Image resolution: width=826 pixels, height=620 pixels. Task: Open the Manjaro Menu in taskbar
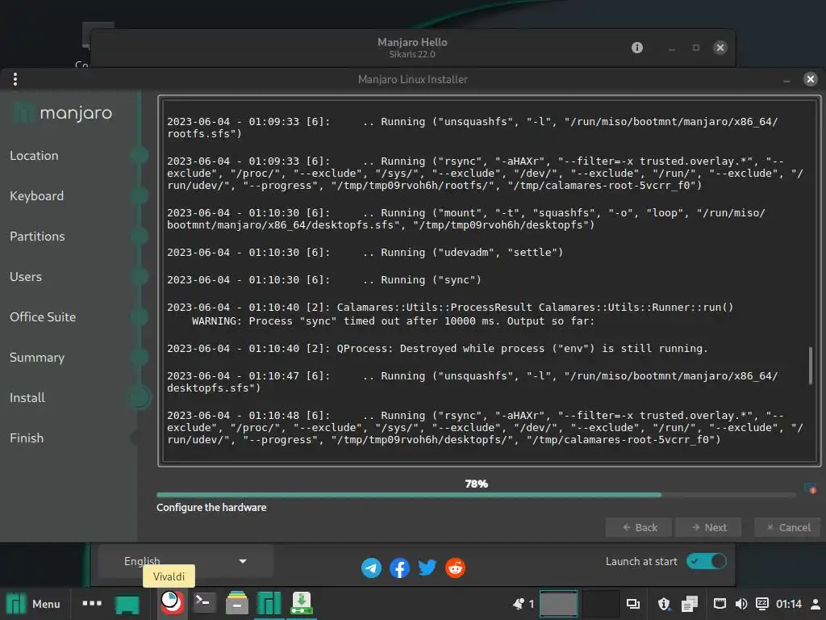point(33,604)
